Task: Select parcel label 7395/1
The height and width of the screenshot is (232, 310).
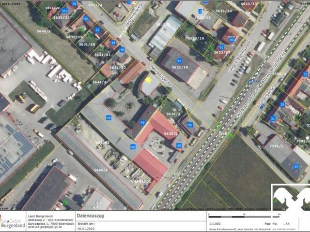Action: coord(276,146)
